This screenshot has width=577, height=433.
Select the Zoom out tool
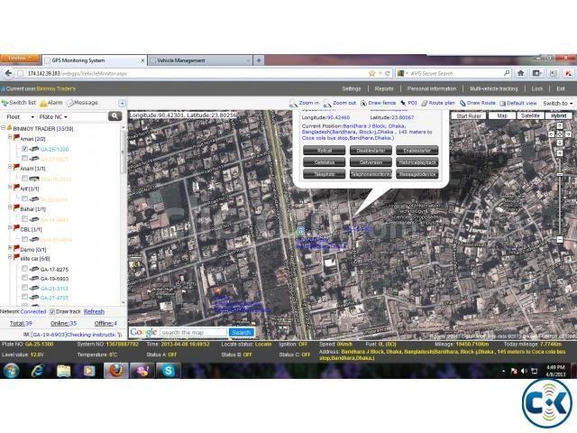(339, 103)
